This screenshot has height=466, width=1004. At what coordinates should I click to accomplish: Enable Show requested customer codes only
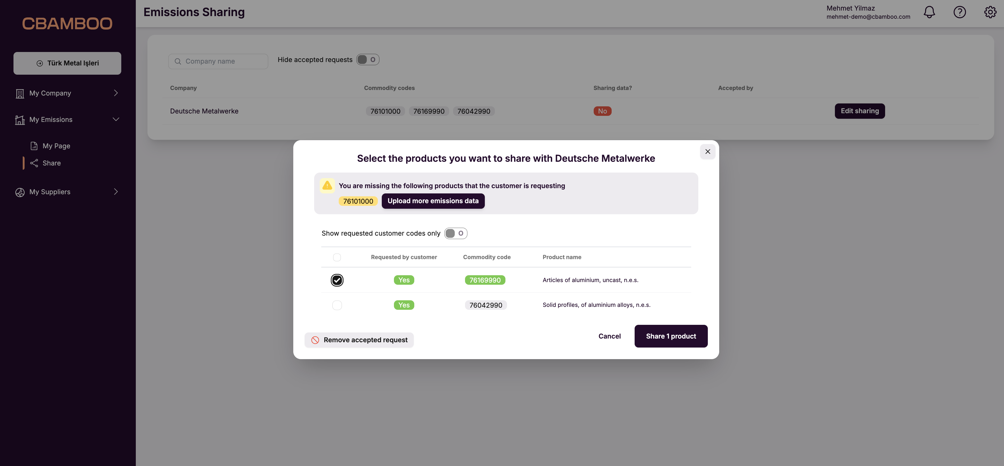coord(455,233)
